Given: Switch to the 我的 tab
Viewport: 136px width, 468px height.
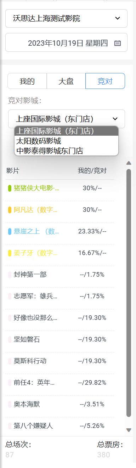Looking at the screenshot, I should click(x=27, y=81).
